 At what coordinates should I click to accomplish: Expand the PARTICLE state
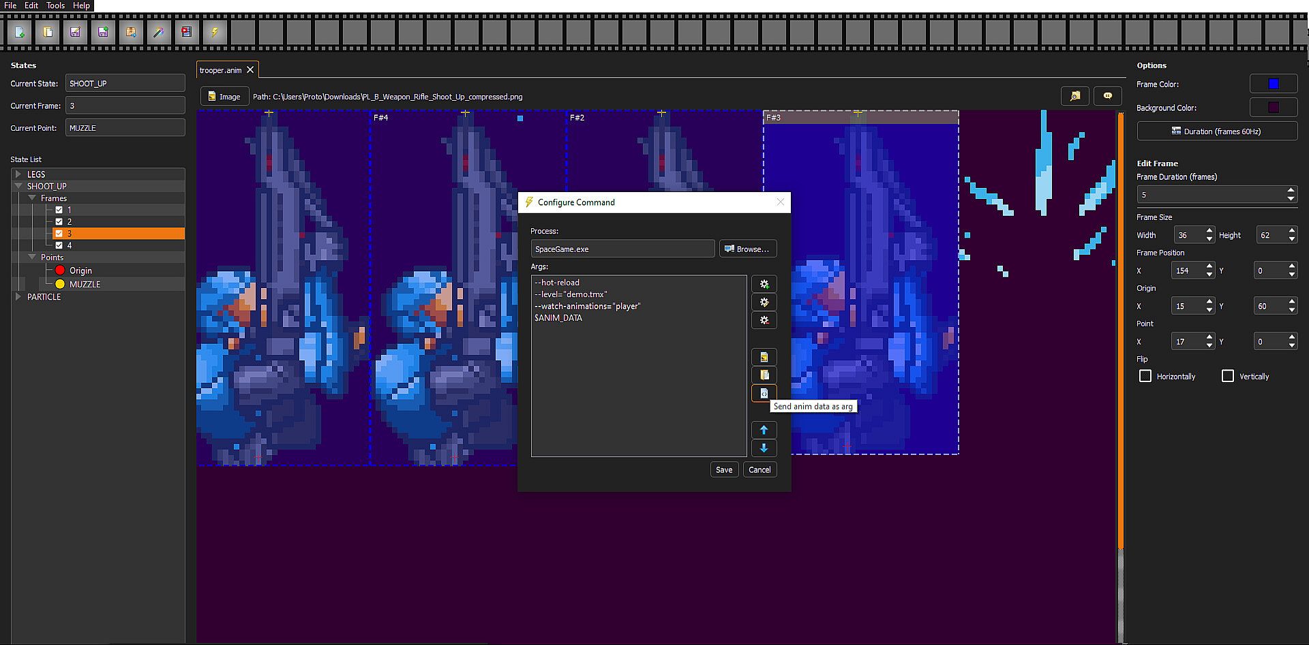[x=18, y=297]
